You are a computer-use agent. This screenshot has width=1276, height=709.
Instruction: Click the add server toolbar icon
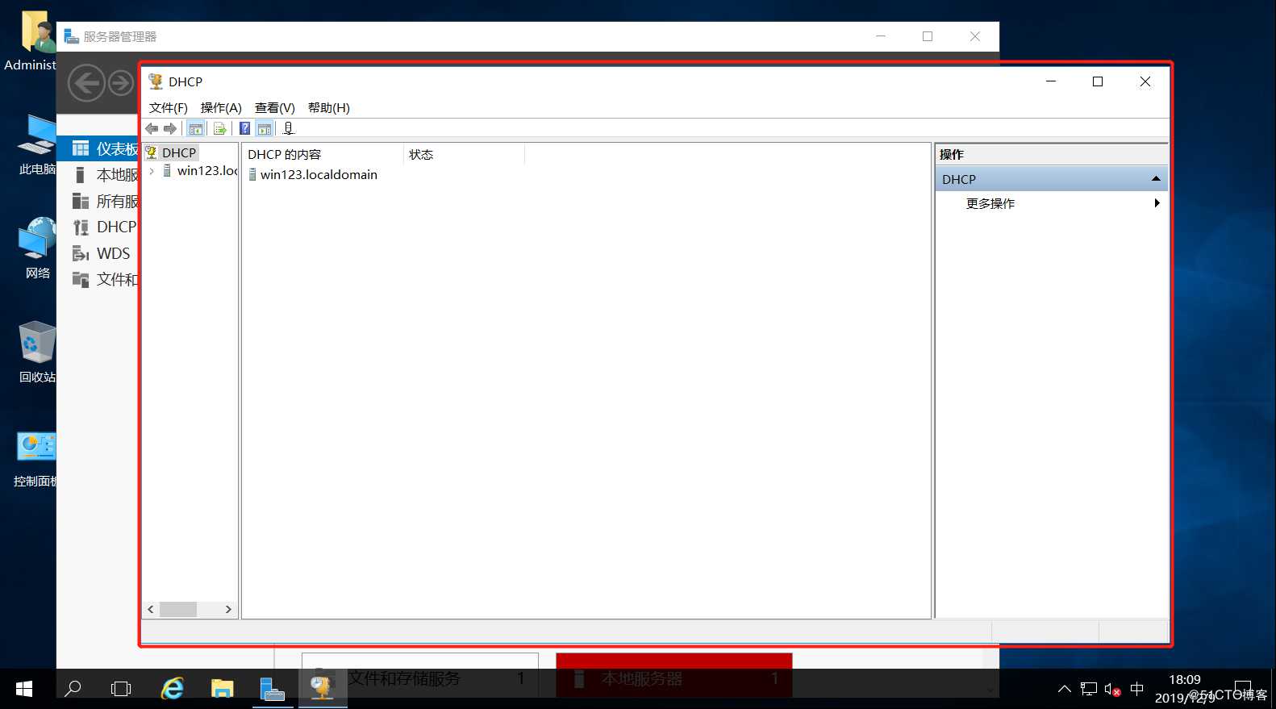coord(289,128)
